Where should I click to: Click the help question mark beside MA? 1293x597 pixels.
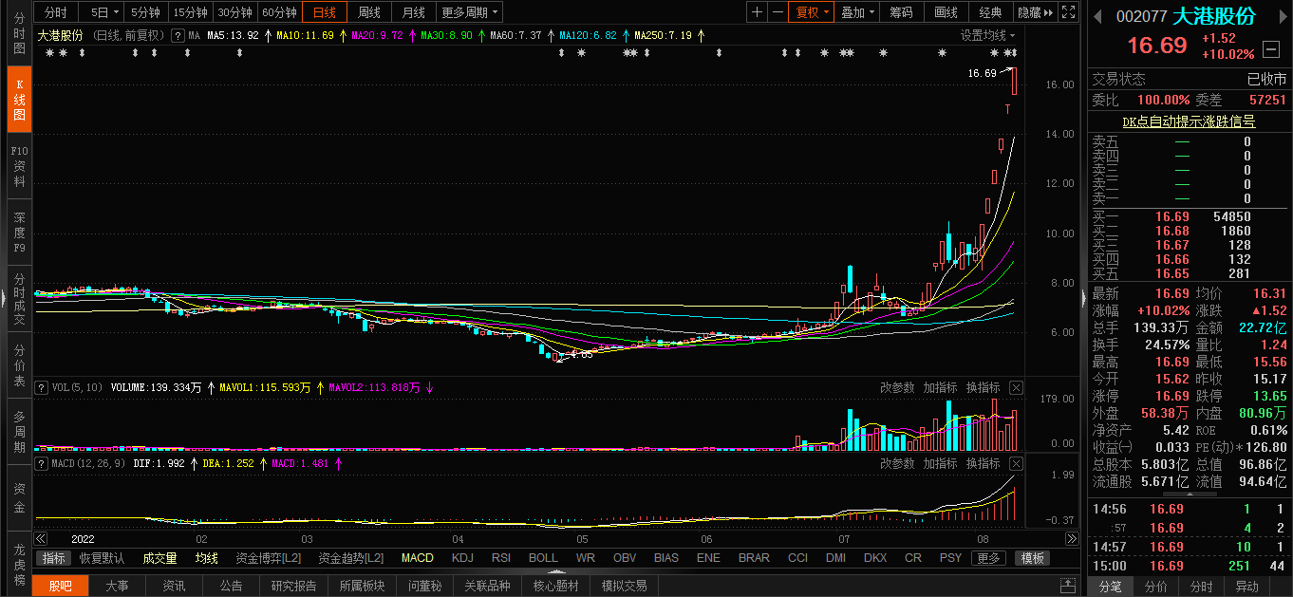[178, 35]
